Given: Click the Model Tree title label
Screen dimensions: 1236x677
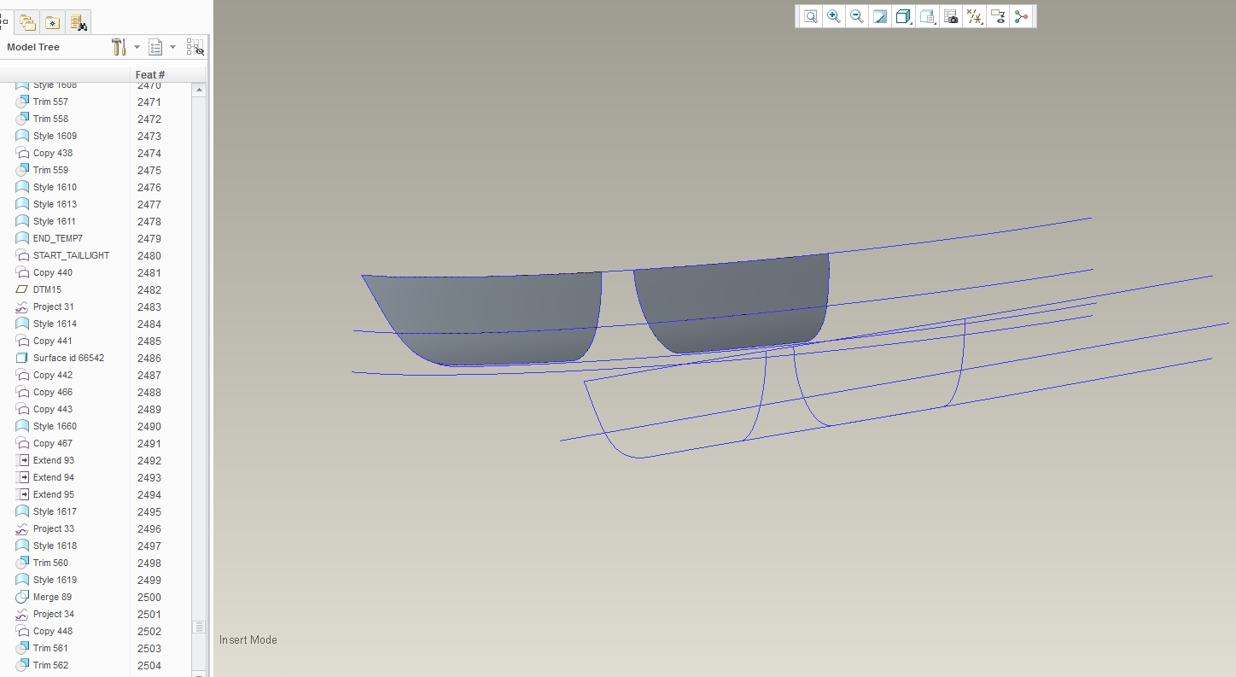Looking at the screenshot, I should point(33,47).
